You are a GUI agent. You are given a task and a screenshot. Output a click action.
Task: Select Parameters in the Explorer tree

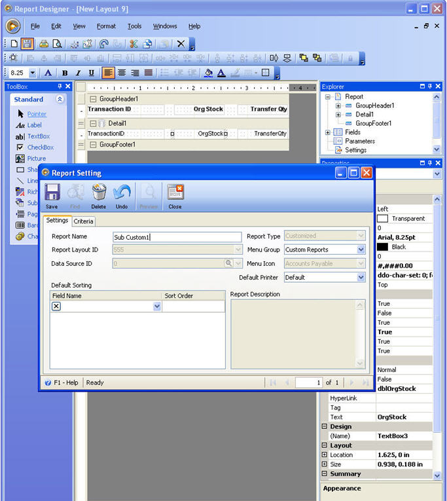[x=360, y=141]
